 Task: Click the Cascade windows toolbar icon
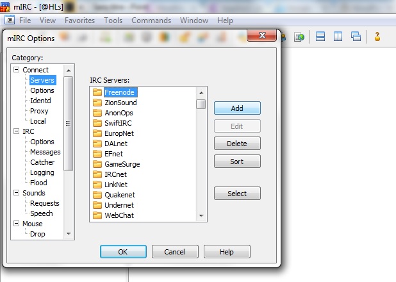356,37
